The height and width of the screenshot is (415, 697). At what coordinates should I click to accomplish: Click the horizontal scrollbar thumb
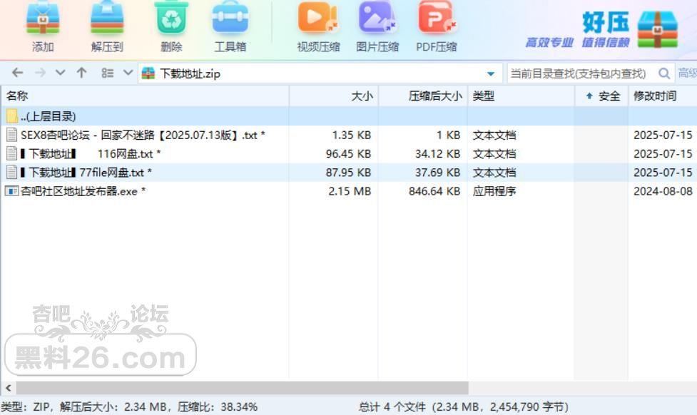243,388
